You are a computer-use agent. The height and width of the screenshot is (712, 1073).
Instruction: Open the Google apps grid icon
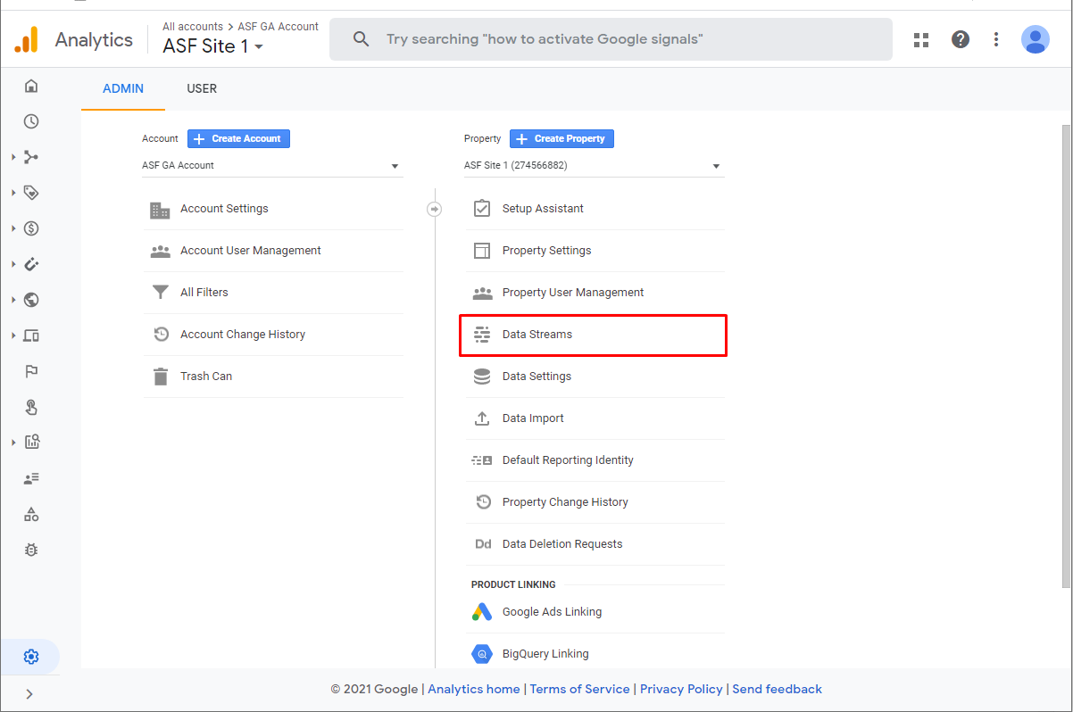click(921, 39)
